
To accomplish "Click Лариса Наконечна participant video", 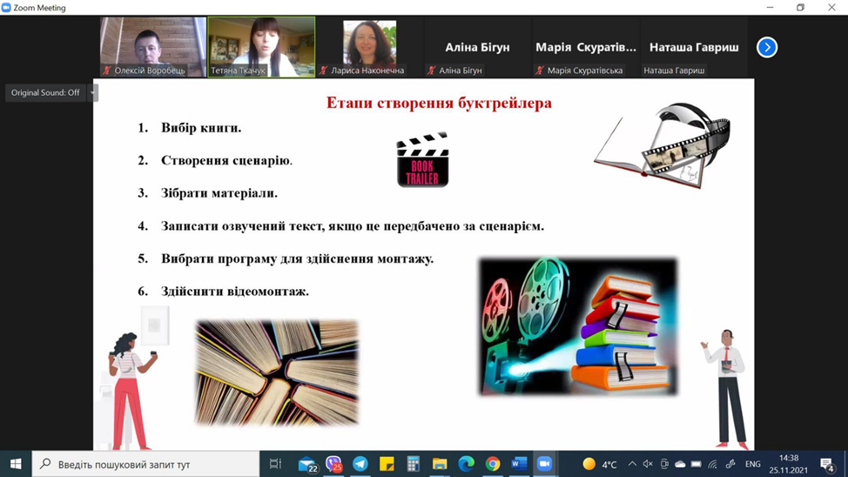I will pyautogui.click(x=369, y=47).
